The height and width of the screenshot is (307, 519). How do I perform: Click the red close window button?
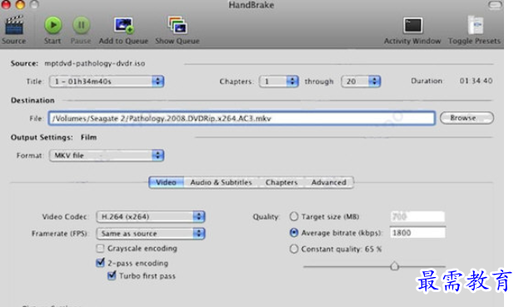tap(6, 4)
